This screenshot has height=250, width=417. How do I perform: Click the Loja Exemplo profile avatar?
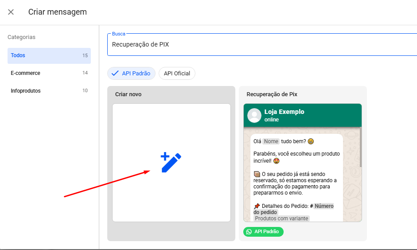pos(254,115)
